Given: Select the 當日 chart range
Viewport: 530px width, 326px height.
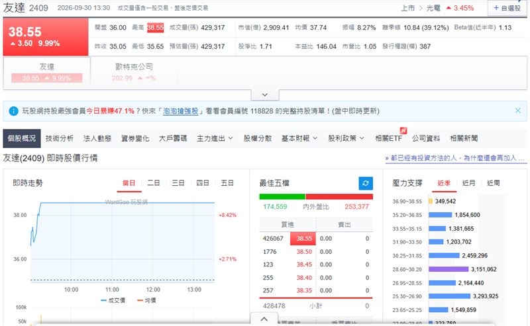Looking at the screenshot, I should pyautogui.click(x=129, y=183).
